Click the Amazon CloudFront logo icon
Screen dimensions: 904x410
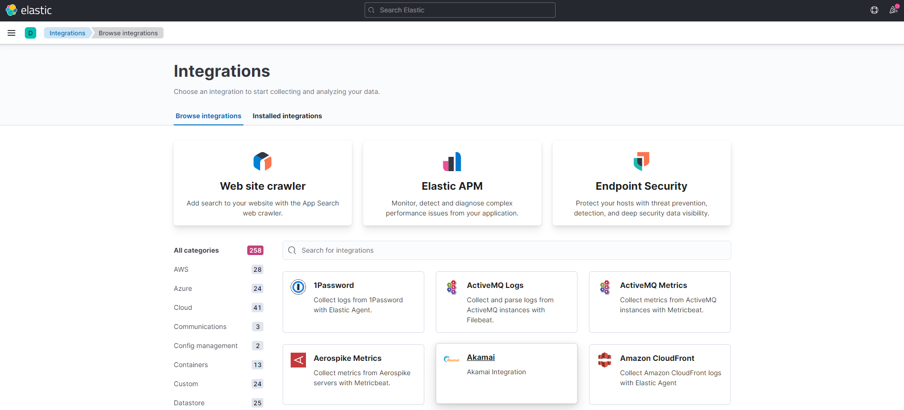click(x=605, y=360)
